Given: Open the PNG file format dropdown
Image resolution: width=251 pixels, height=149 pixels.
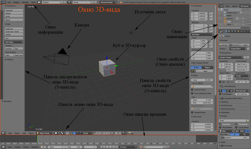Looking at the screenshot, I should tap(227, 131).
